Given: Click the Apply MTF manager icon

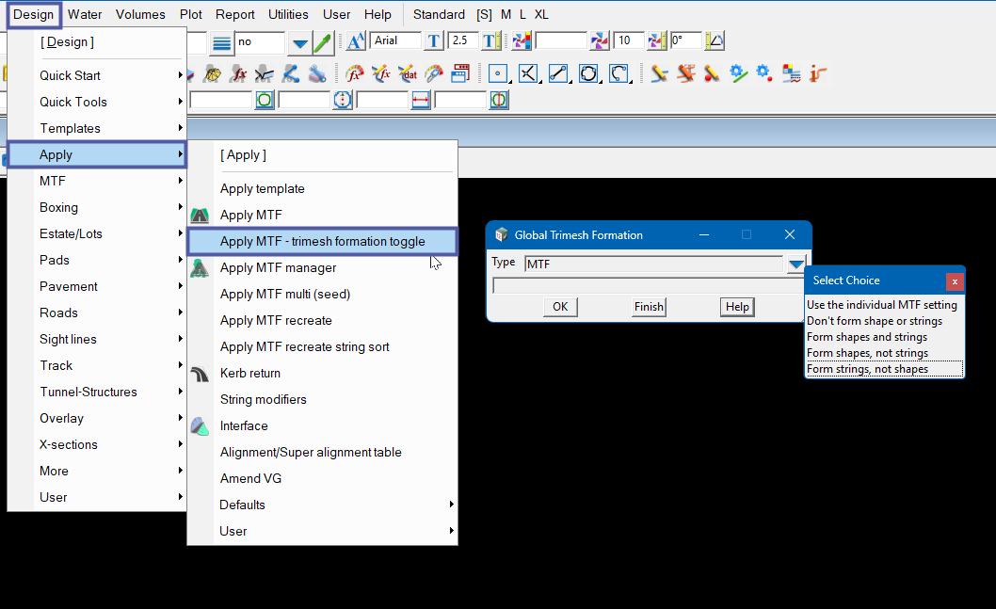Looking at the screenshot, I should 200,268.
